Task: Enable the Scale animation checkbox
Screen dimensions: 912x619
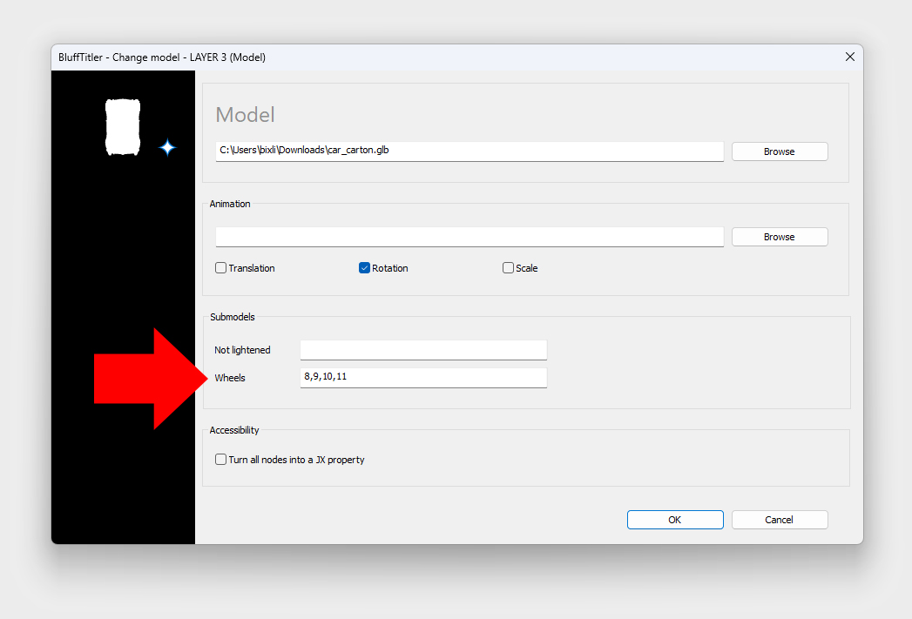Action: (x=509, y=268)
